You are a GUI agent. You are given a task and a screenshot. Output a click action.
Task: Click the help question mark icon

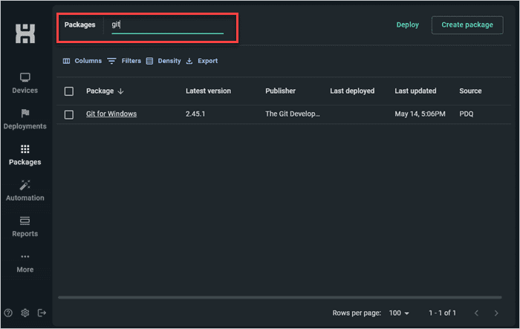click(x=8, y=313)
